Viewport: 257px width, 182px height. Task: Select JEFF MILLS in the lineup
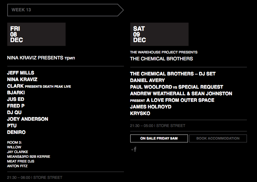[20, 73]
